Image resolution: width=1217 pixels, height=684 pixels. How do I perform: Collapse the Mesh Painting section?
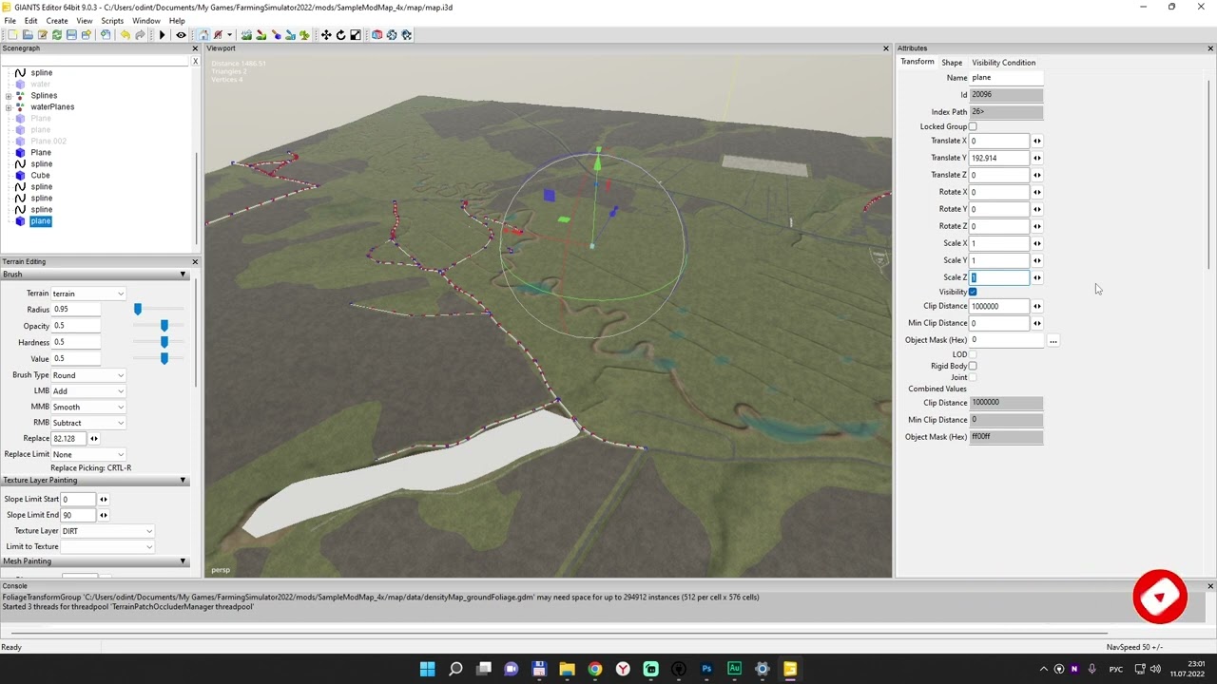pyautogui.click(x=183, y=561)
